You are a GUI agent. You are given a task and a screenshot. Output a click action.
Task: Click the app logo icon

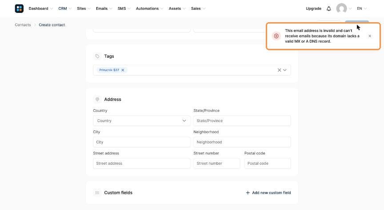(x=19, y=8)
